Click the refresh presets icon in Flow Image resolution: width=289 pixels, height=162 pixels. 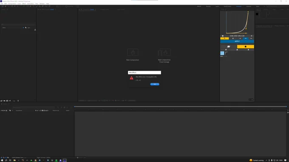pyautogui.click(x=226, y=49)
